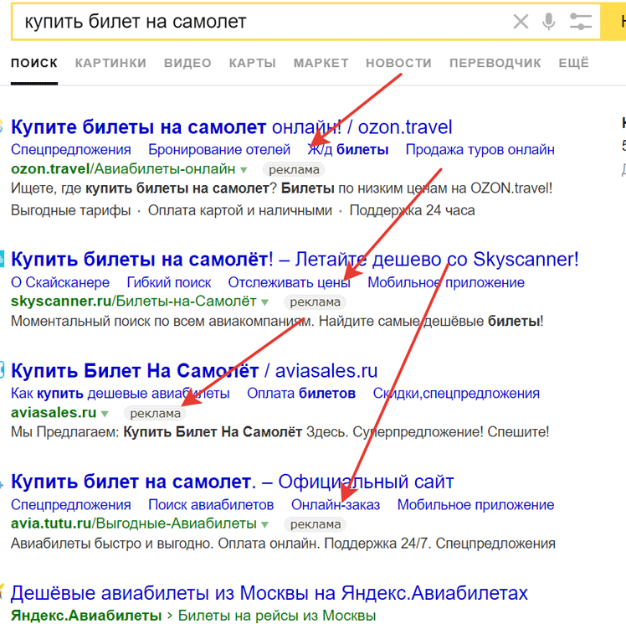Click Билеты на рейсы из Москвы breadcrumb
626x624 pixels.
(x=277, y=616)
